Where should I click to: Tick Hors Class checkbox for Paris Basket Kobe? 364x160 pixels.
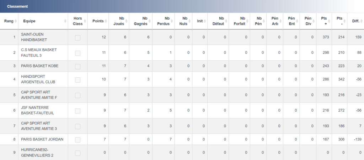tap(77, 66)
